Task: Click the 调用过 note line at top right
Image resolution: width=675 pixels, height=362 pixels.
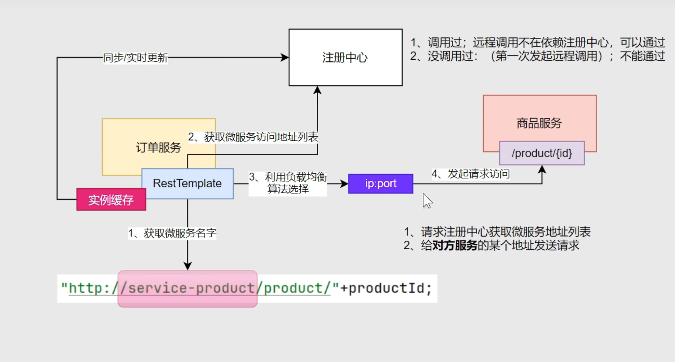Action: pos(537,43)
